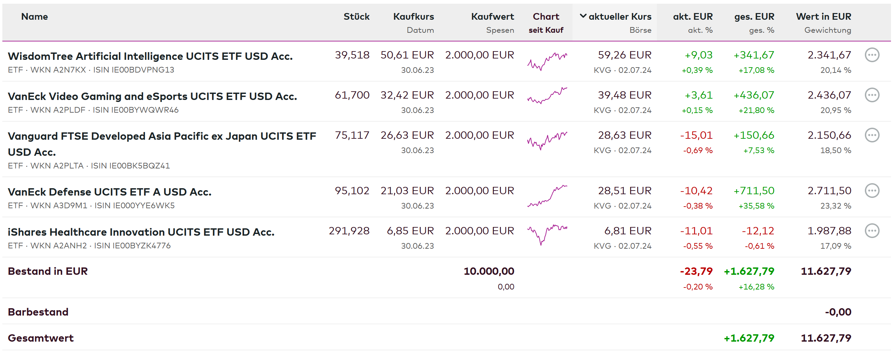Open Vanguard Asia Pacific sparkline chart

[x=547, y=140]
